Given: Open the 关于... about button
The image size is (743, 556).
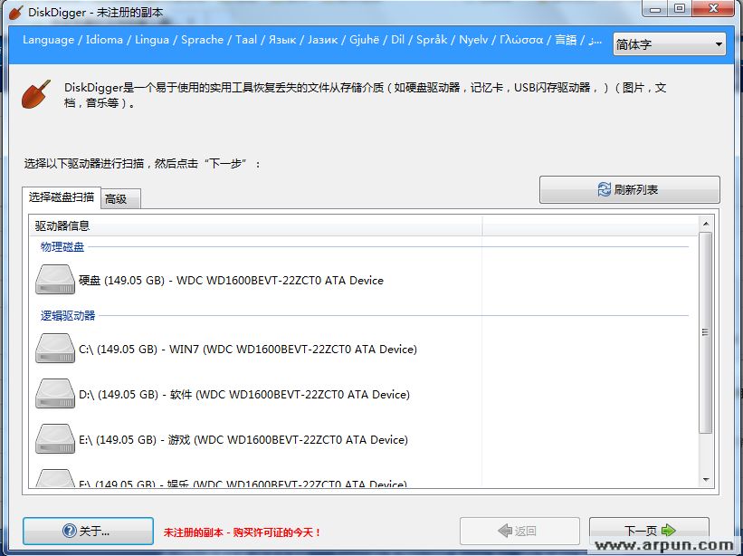Looking at the screenshot, I should (88, 531).
